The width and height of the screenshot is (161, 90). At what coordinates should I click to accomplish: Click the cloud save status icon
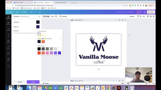(x=40, y=12)
